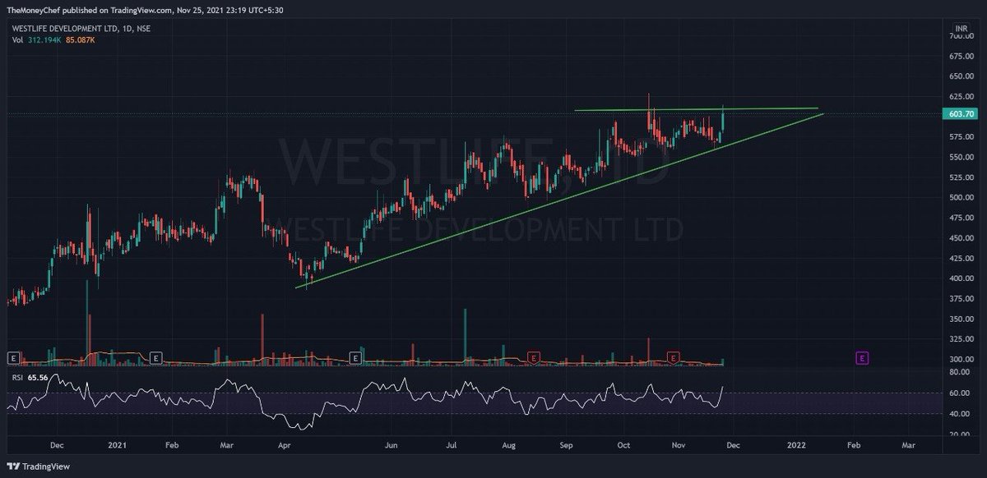Viewport: 987px width, 478px height.
Task: Click the red E earnings marker below mid-August
Action: tap(535, 358)
